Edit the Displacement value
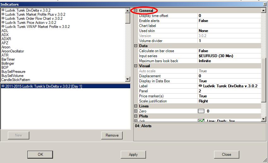 (x=229, y=76)
